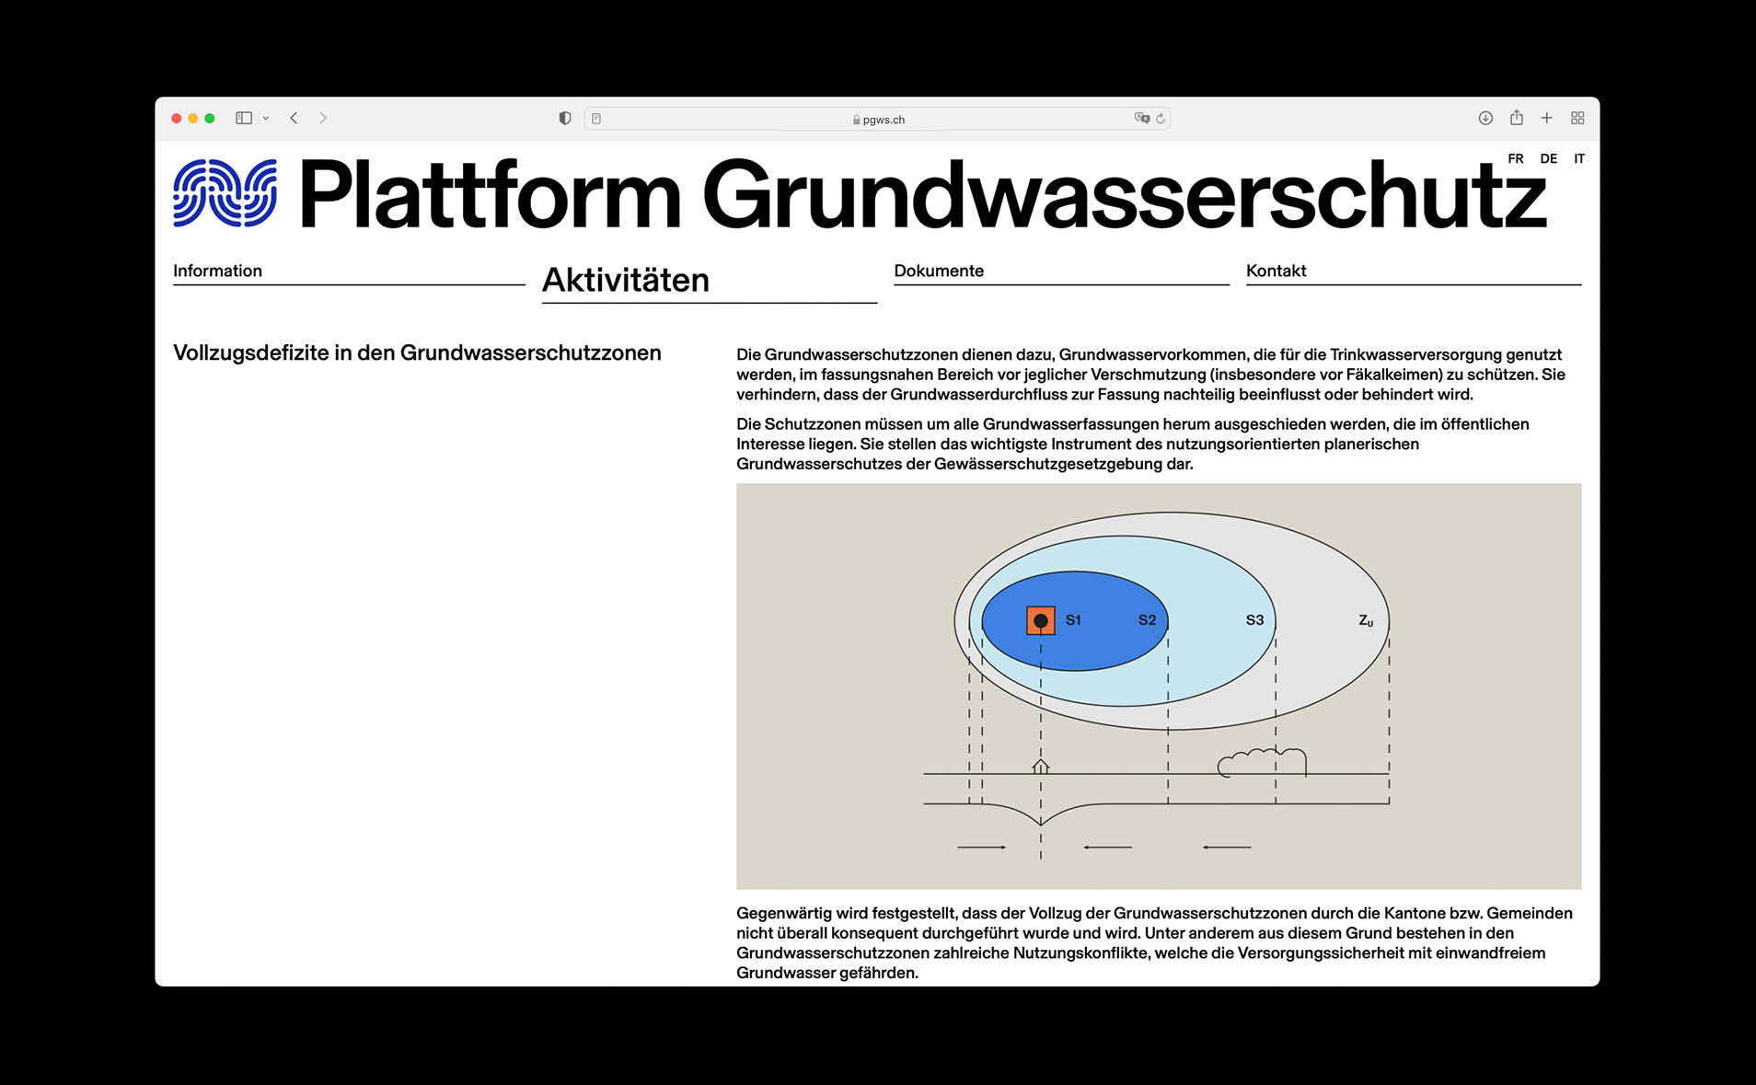The height and width of the screenshot is (1085, 1756).
Task: Click the S3 label in the diagram
Action: (1254, 620)
